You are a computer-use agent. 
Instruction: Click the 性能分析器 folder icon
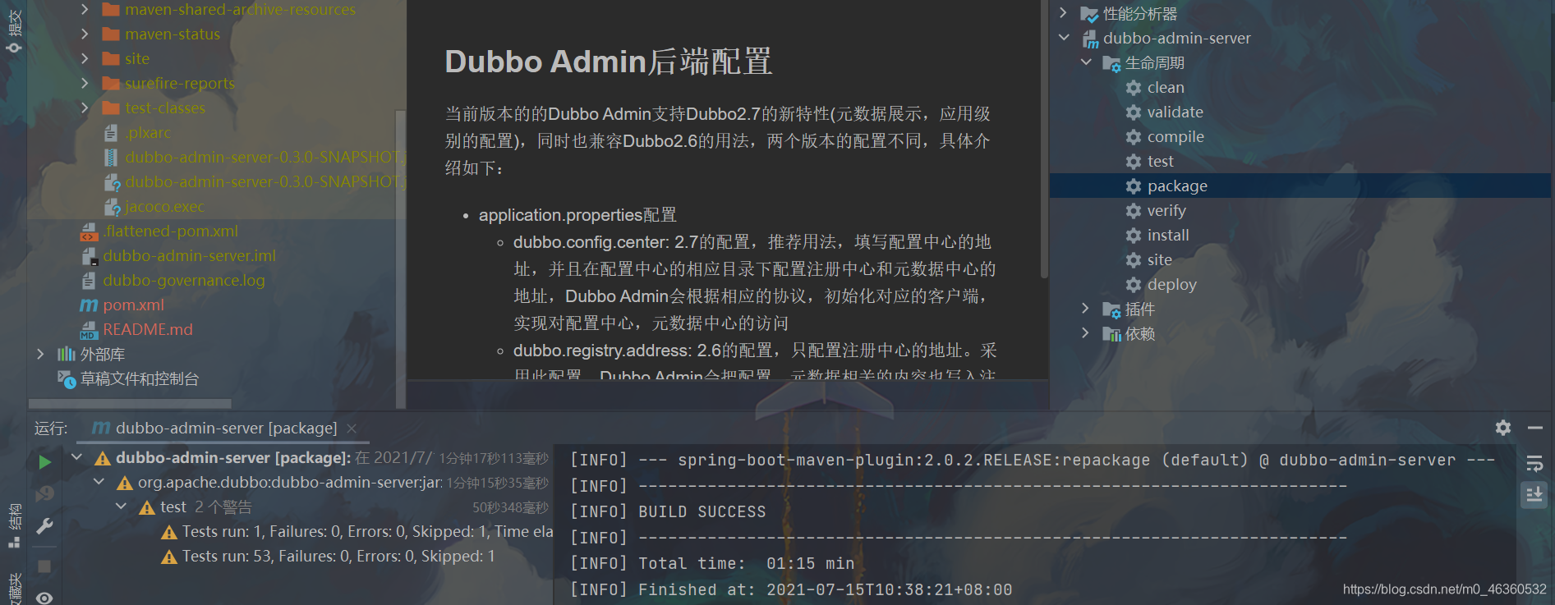(x=1090, y=14)
